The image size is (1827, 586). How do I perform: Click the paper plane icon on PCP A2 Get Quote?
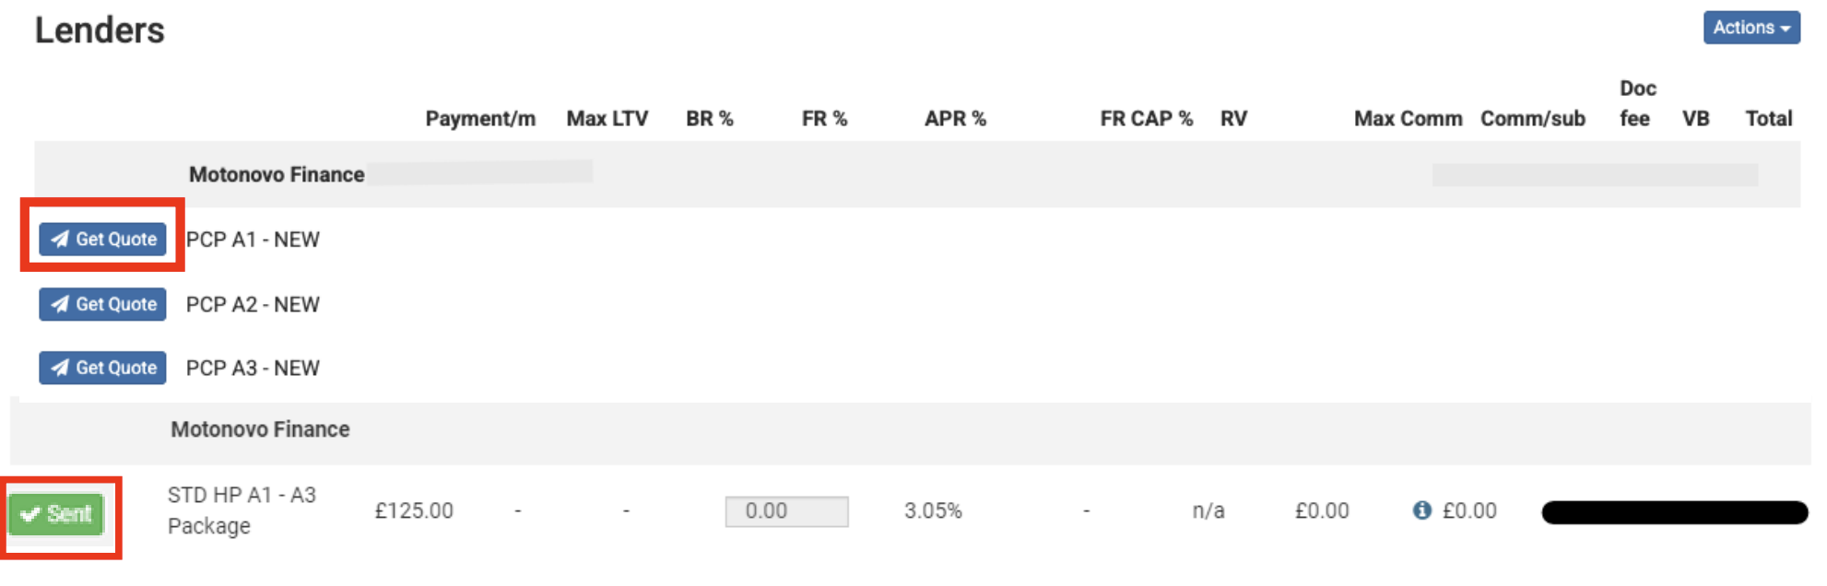click(x=61, y=304)
